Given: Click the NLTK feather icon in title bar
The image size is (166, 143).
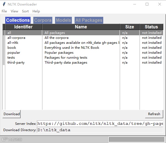Looking at the screenshot, I should [4, 4].
